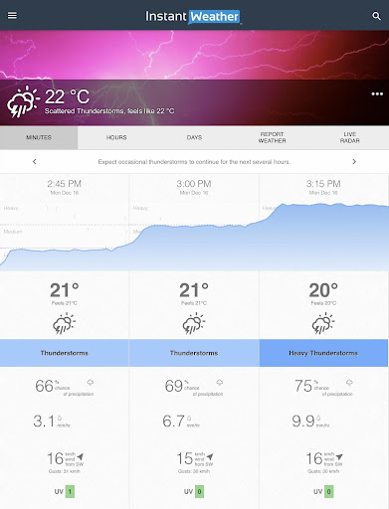The image size is (389, 509).
Task: Click the current conditions thunderstorm icon
Action: coord(23,102)
